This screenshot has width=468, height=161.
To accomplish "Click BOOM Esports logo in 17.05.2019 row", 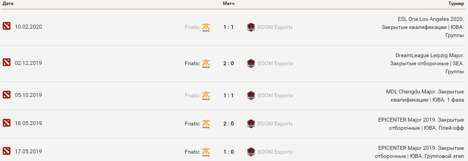I will tap(251, 152).
